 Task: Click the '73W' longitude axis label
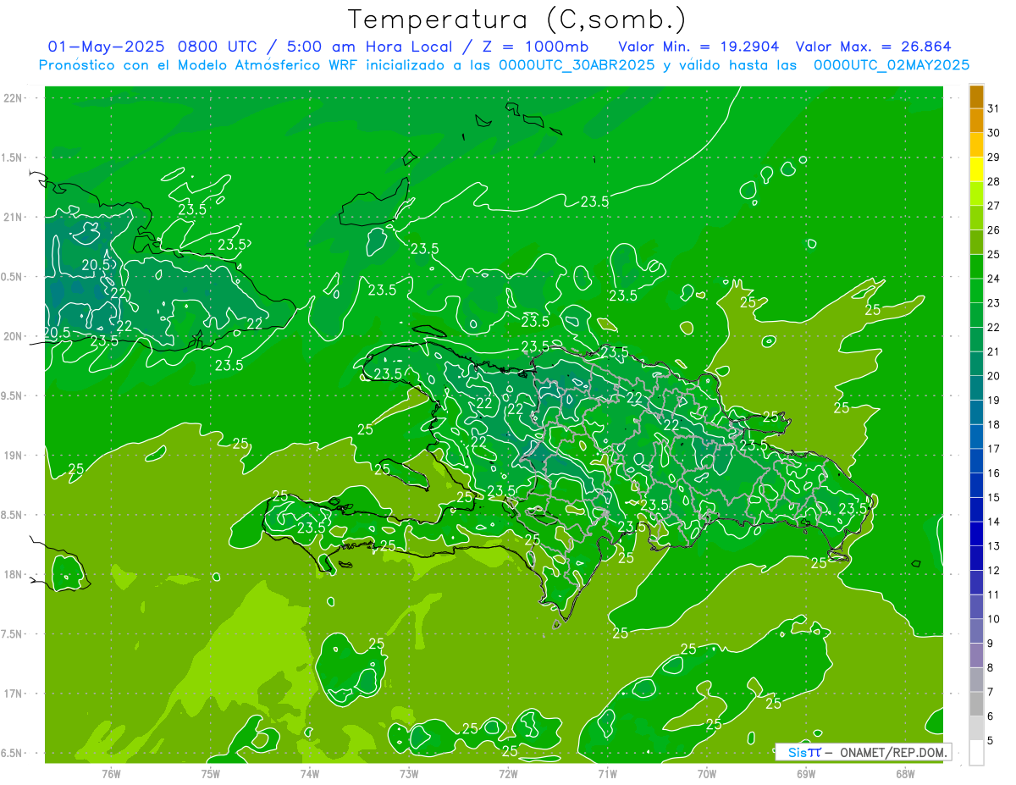click(409, 773)
